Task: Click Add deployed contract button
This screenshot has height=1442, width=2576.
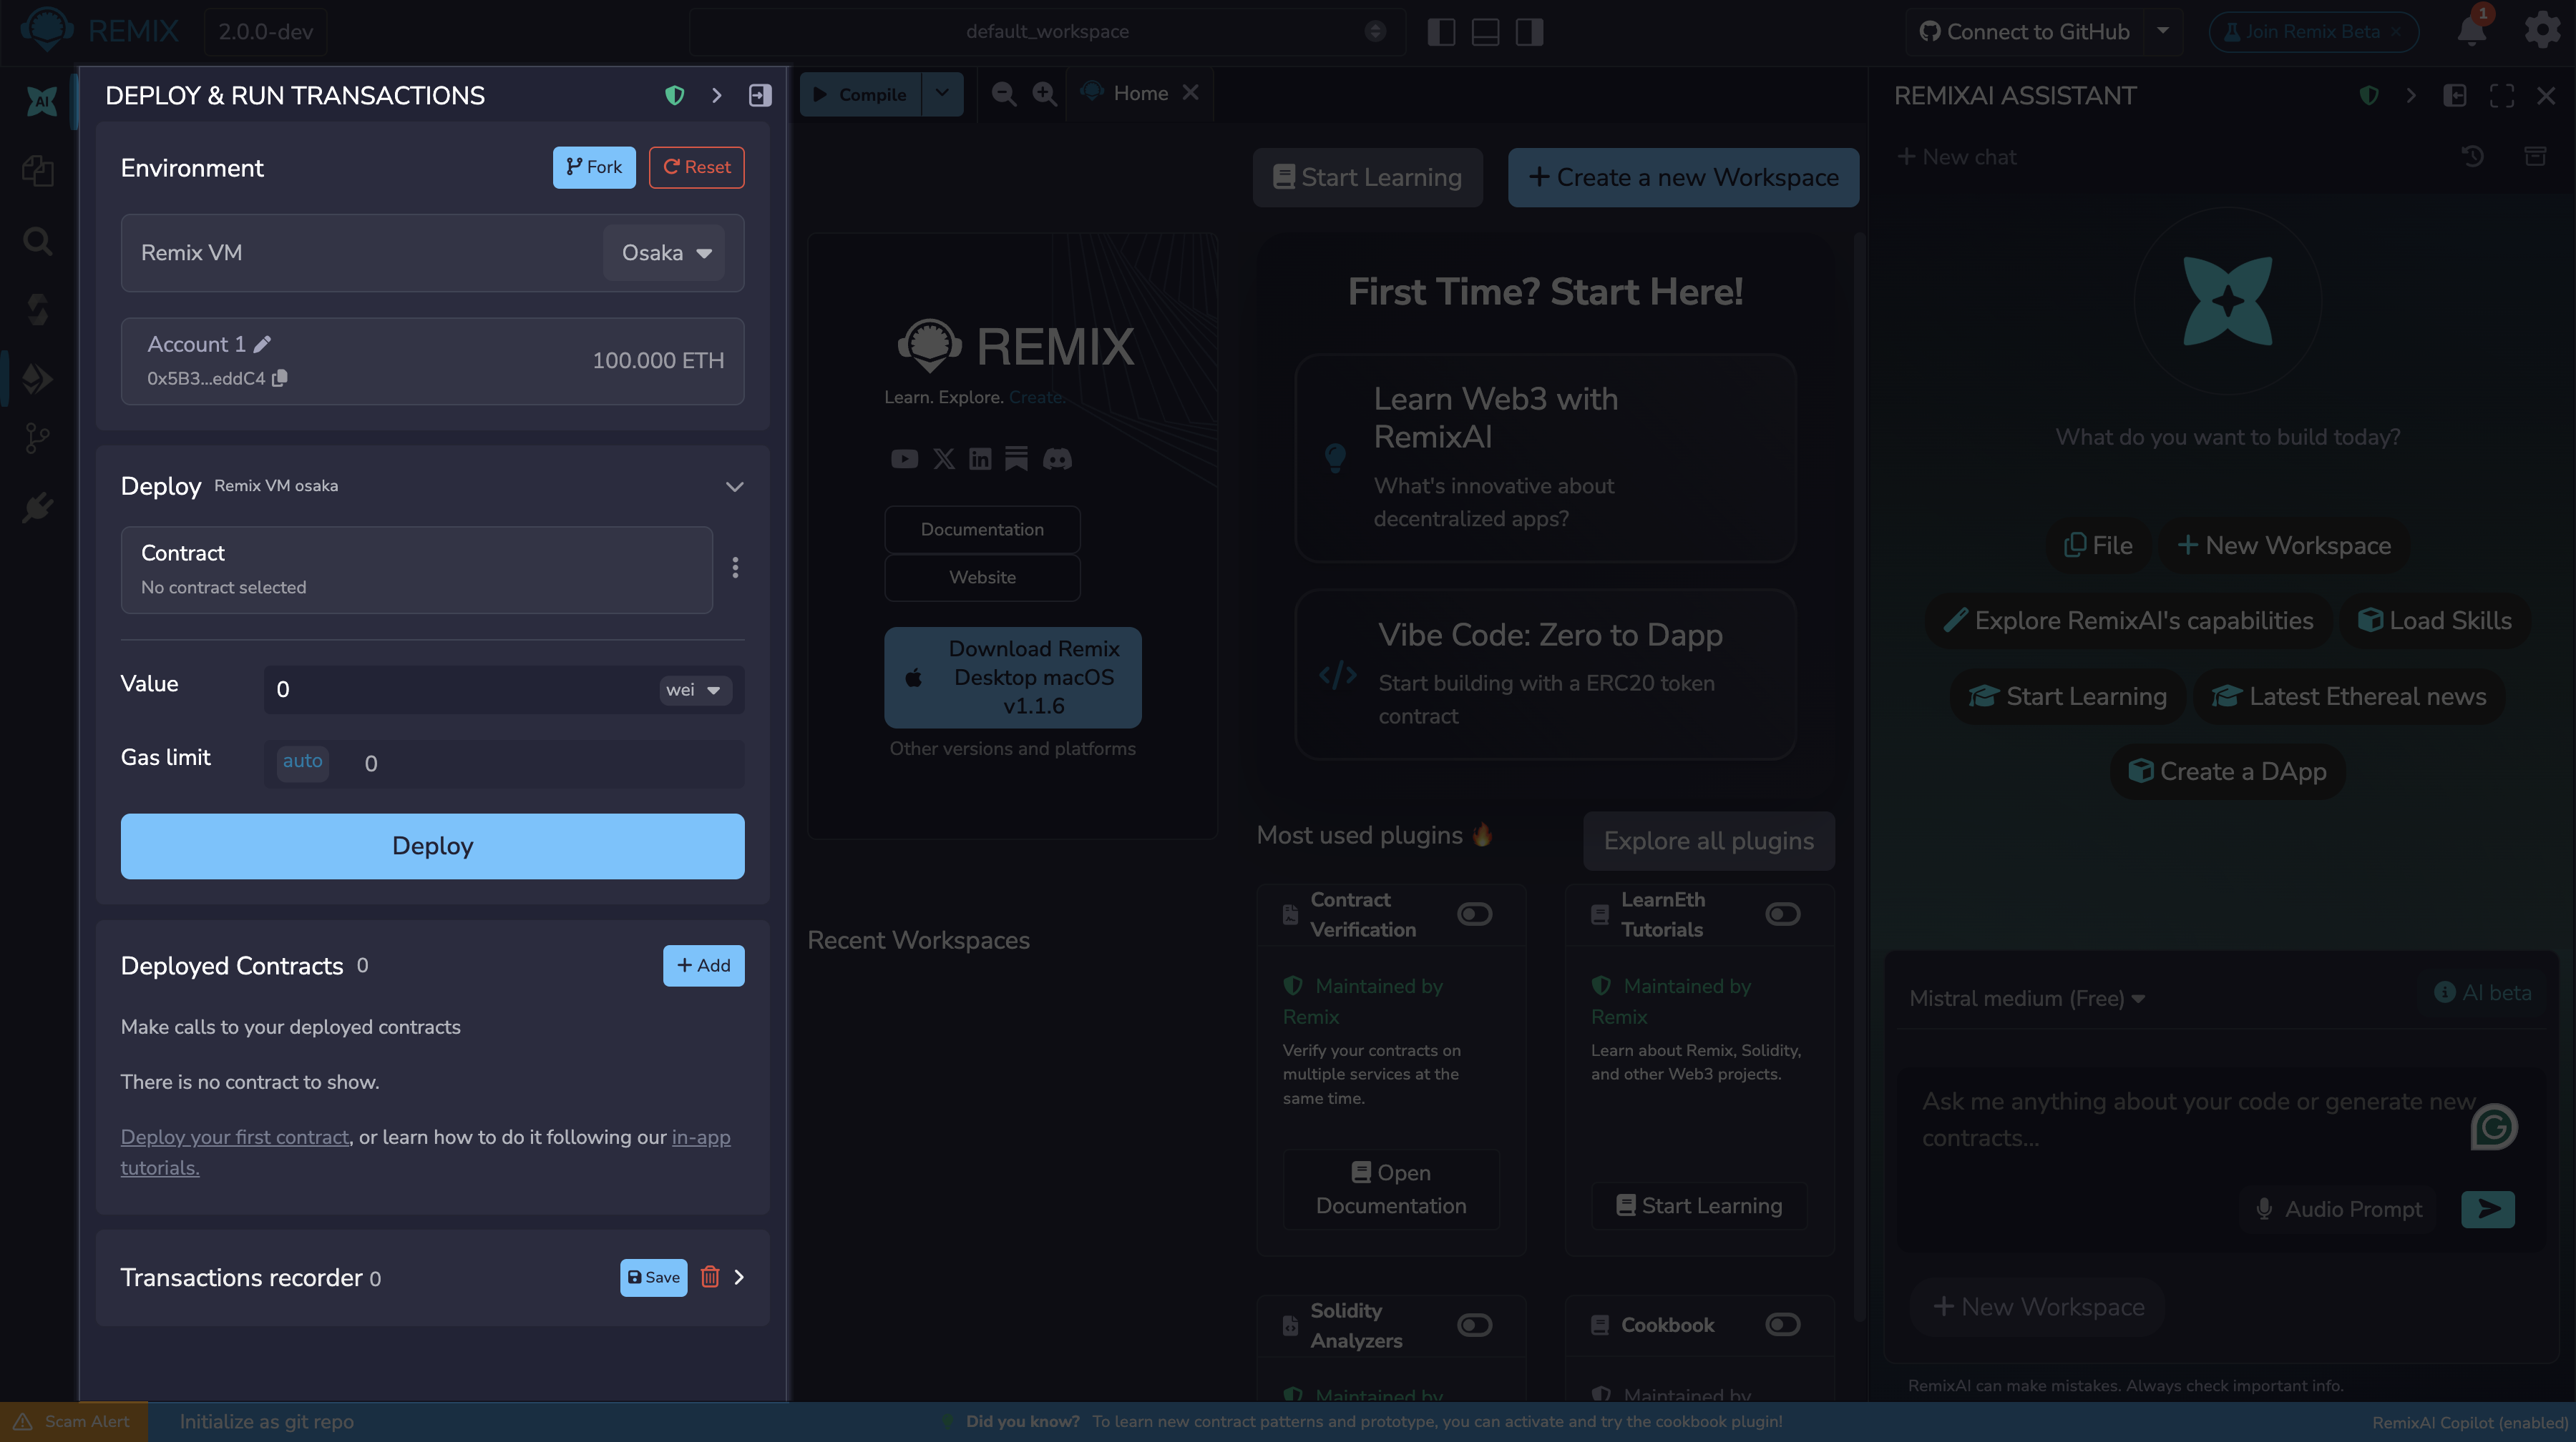Action: (703, 965)
